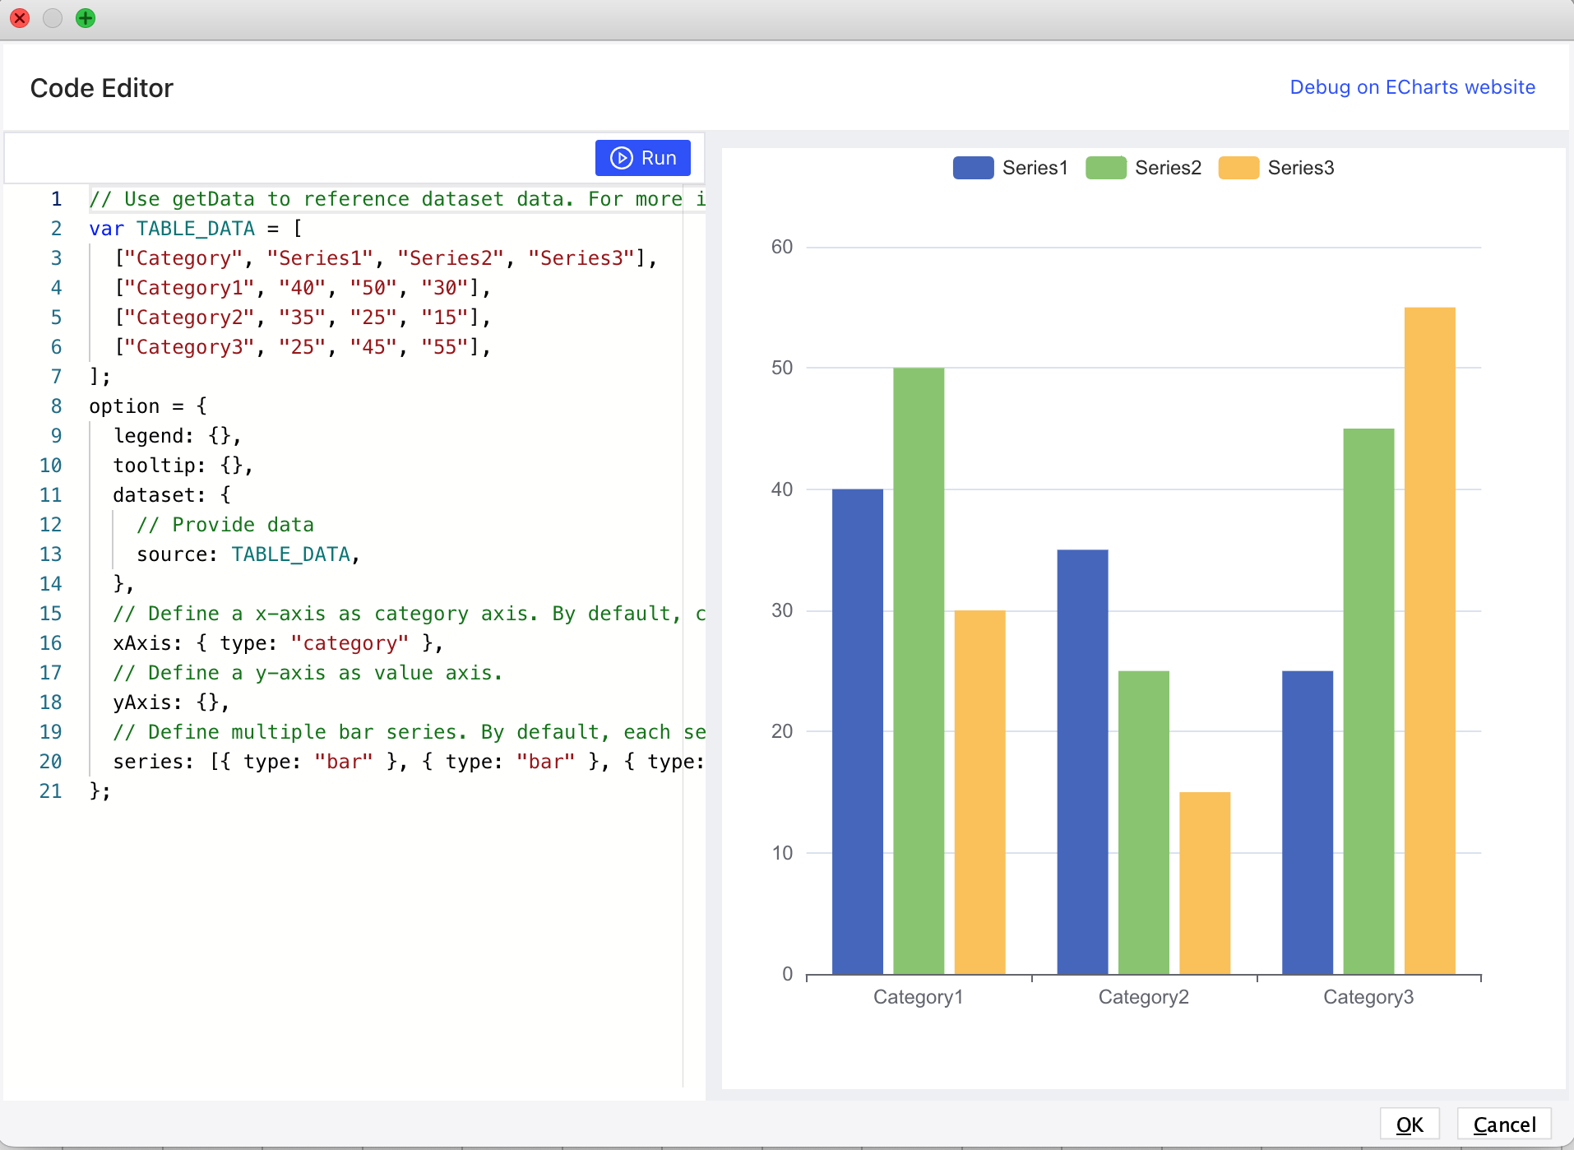1574x1150 pixels.
Task: Click the series definition line 20
Action: pos(408,762)
